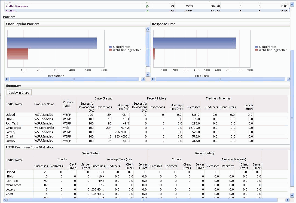Select the blue OmniPortlet legend swatch in Most Popular Portlets

[111, 47]
